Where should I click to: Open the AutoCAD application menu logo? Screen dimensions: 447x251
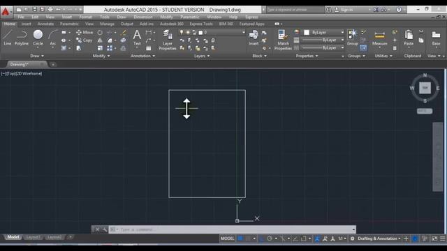pyautogui.click(x=6, y=11)
